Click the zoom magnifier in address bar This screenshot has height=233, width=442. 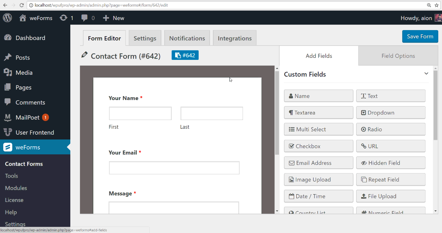[x=429, y=5]
